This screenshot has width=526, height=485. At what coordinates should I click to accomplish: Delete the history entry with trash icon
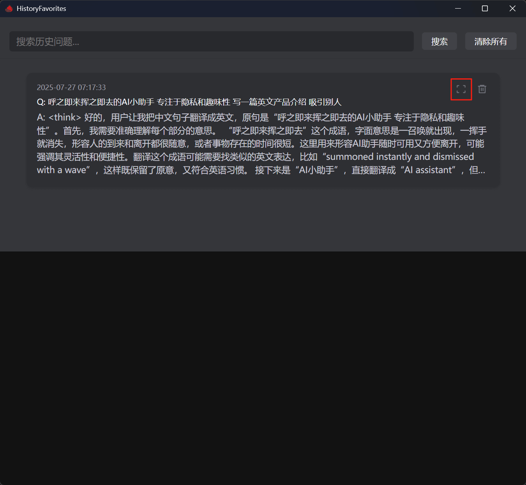pyautogui.click(x=482, y=89)
